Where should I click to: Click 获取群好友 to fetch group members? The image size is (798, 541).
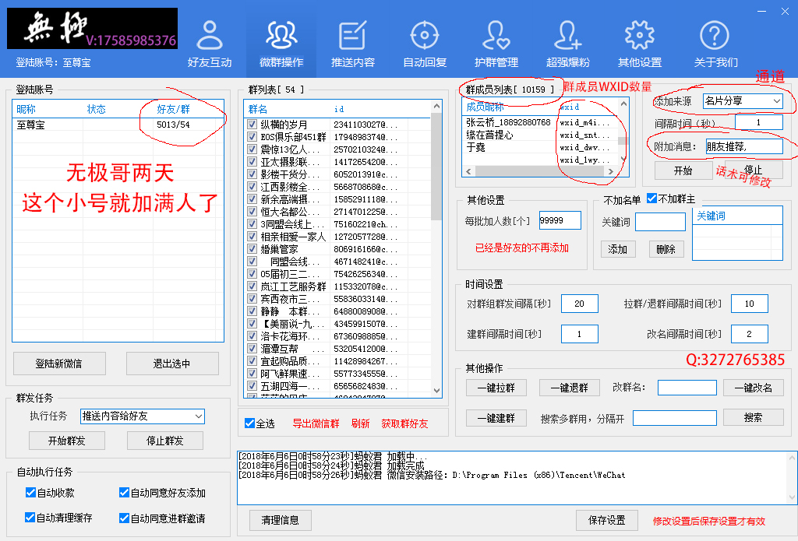404,422
